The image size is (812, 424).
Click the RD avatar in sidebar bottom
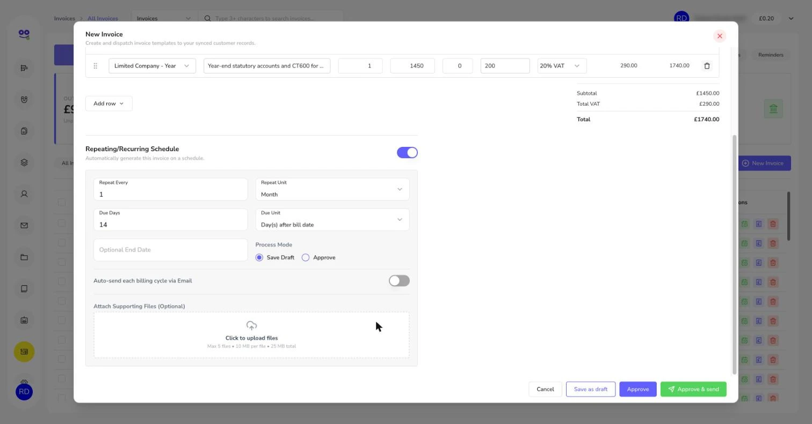point(24,392)
